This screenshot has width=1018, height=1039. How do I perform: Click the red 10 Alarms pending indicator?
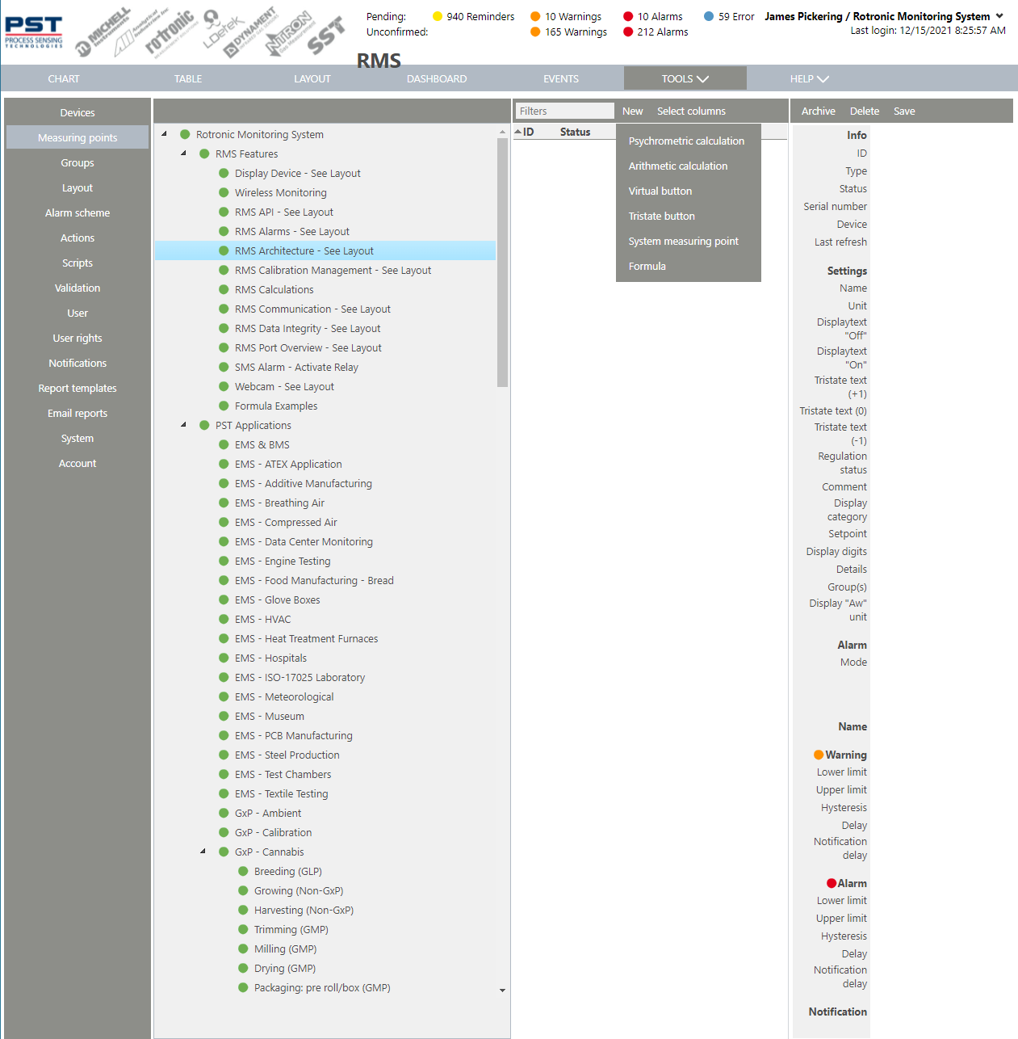coord(652,16)
